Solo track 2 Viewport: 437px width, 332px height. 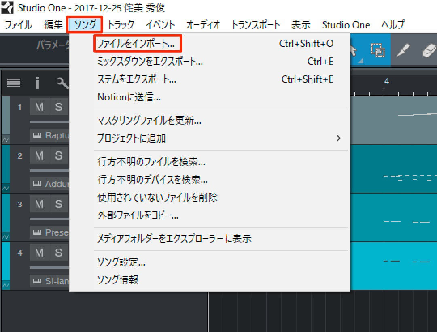[59, 155]
